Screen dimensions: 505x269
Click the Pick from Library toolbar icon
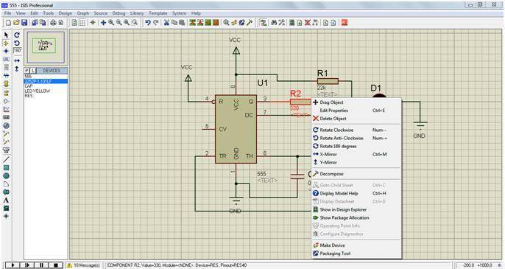(x=227, y=23)
